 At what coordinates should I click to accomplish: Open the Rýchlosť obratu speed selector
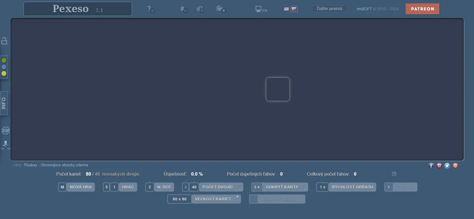352,187
